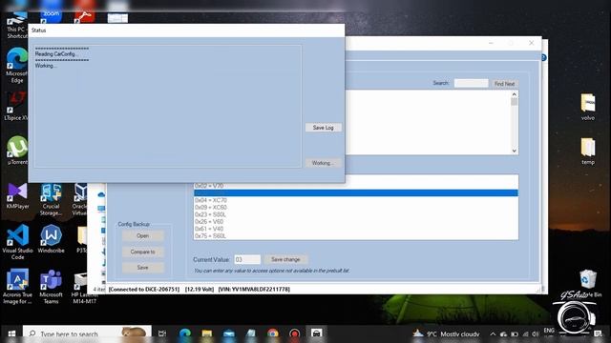Select 0x75 = S60L in the list
This screenshot has height=343, width=611.
[356, 236]
